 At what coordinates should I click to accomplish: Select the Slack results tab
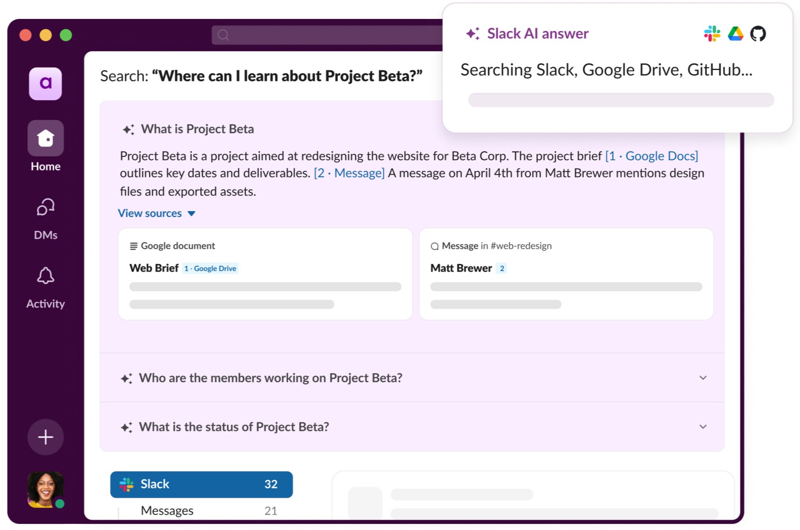(201, 484)
